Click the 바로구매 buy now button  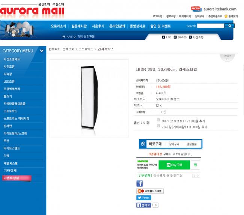[x=155, y=144]
